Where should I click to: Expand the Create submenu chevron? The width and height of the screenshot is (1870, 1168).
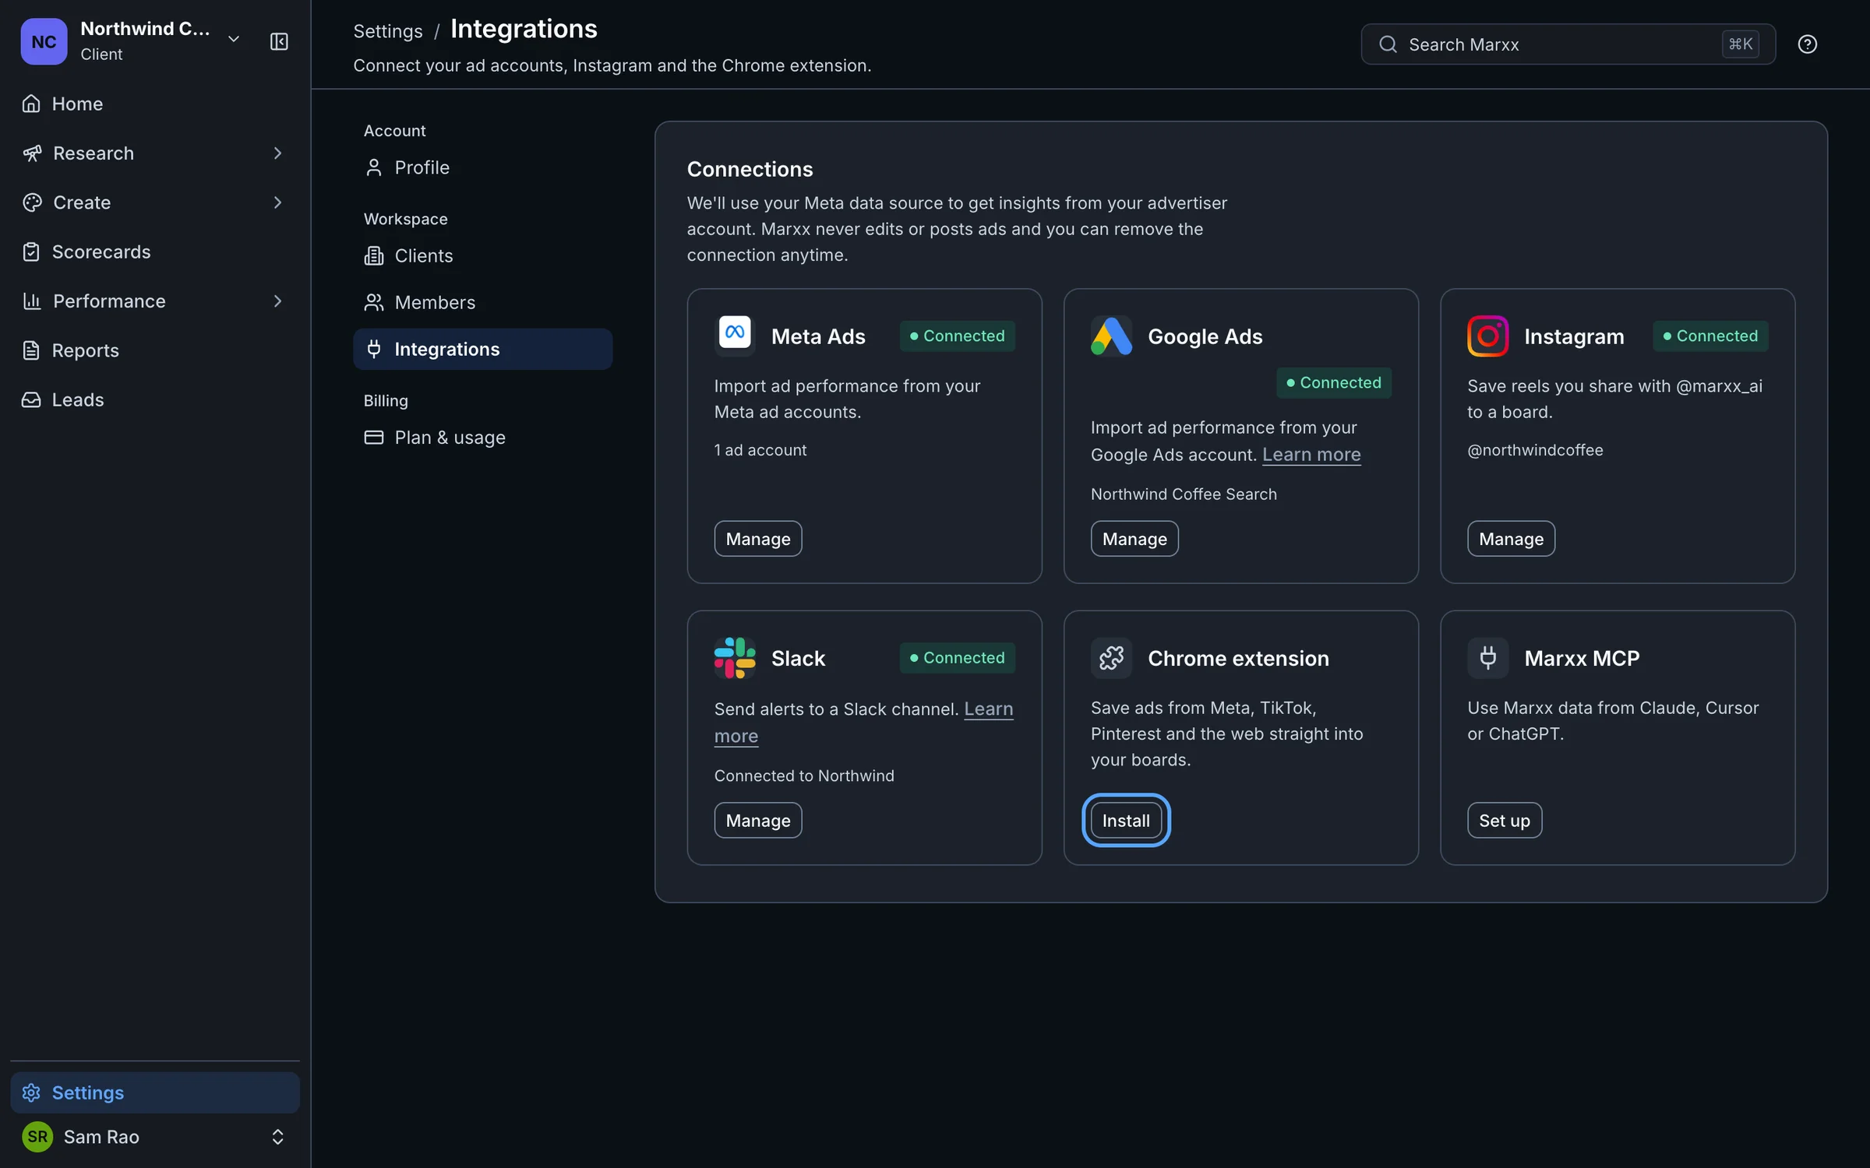coord(277,202)
